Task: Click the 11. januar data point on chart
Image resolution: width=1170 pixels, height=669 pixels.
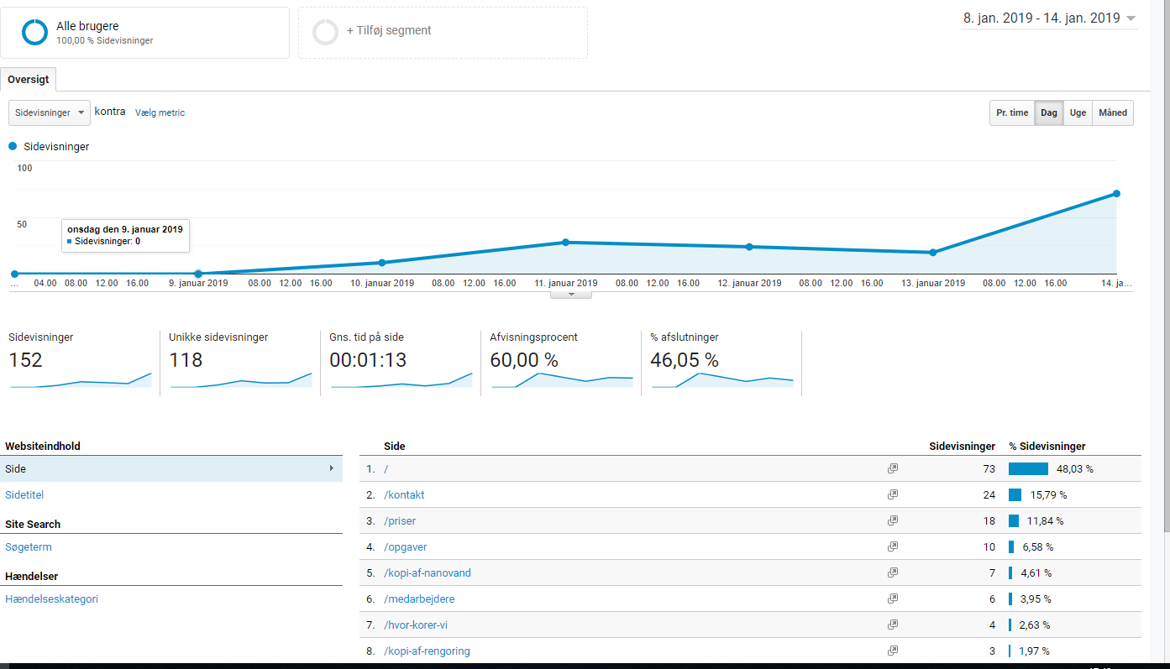Action: tap(565, 243)
